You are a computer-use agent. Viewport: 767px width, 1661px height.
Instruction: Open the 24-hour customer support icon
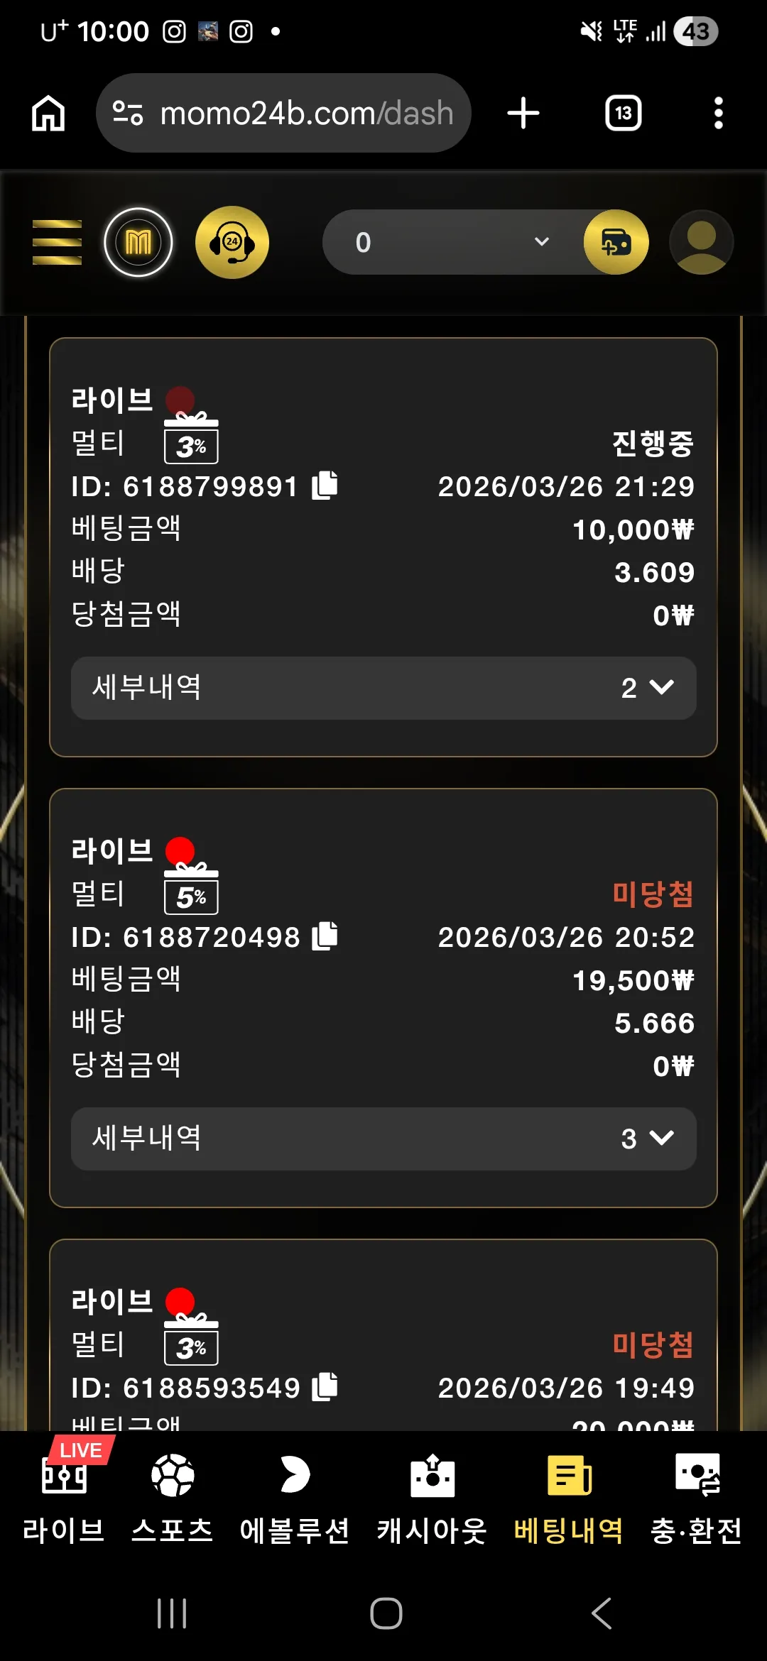pos(232,242)
